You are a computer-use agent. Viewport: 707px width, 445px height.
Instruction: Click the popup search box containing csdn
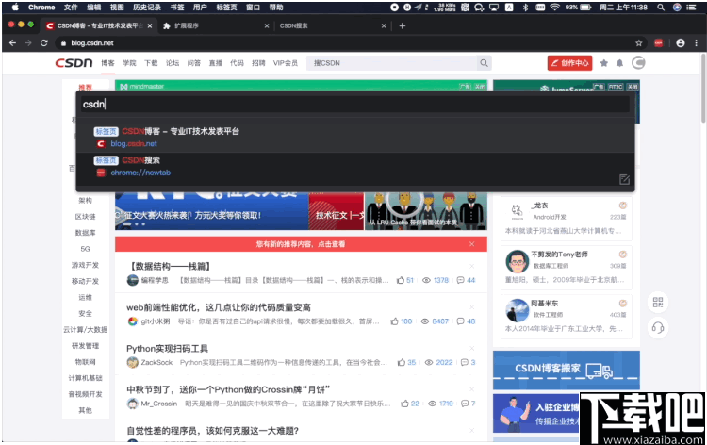[x=354, y=104]
